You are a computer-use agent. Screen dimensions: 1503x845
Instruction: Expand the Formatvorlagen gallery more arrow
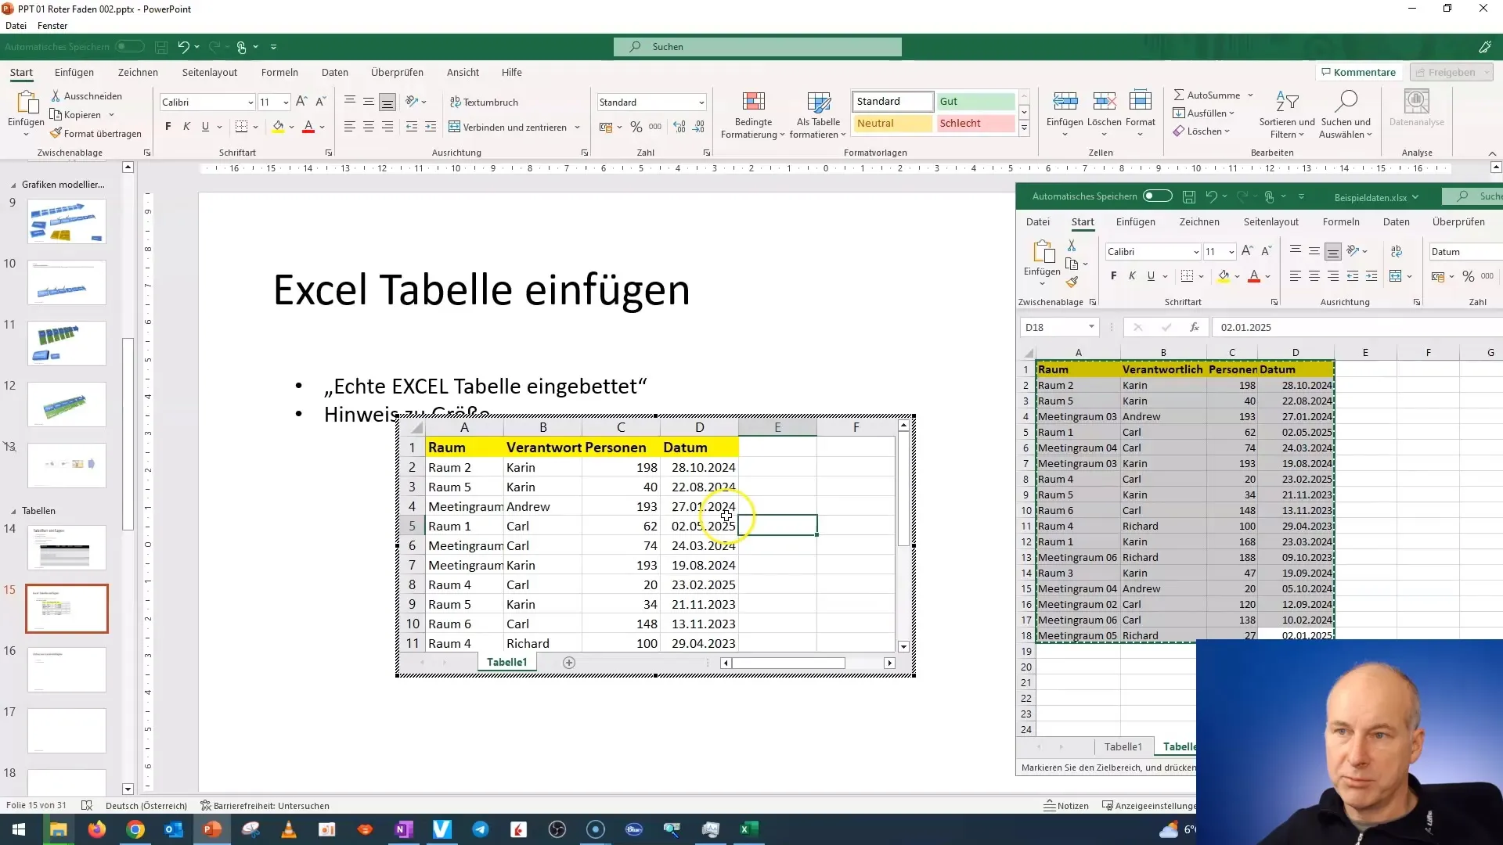(1024, 129)
